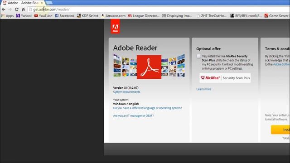Click the Windows 7, English text
The height and width of the screenshot is (163, 290).
126,104
